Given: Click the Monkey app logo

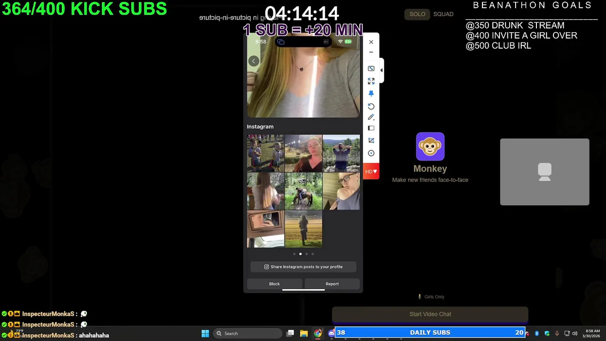Looking at the screenshot, I should click(x=430, y=146).
